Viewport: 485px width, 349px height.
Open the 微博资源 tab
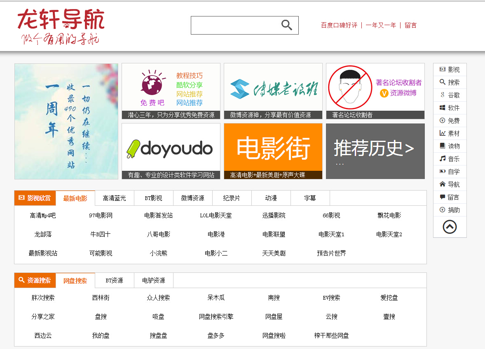click(x=192, y=198)
